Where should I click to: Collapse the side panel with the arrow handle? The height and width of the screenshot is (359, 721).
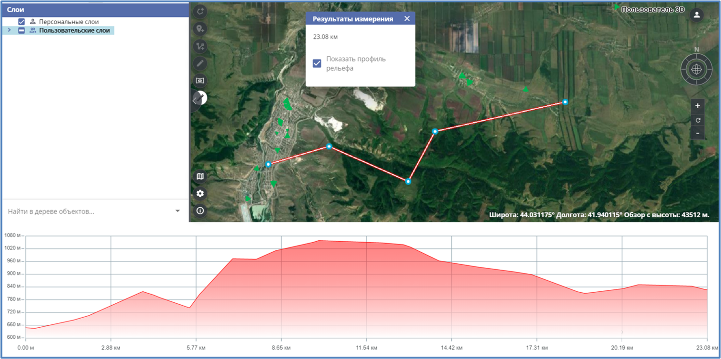(195, 100)
